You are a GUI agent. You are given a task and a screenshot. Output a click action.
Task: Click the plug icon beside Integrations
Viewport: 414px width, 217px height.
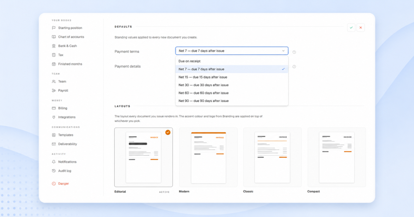point(53,117)
